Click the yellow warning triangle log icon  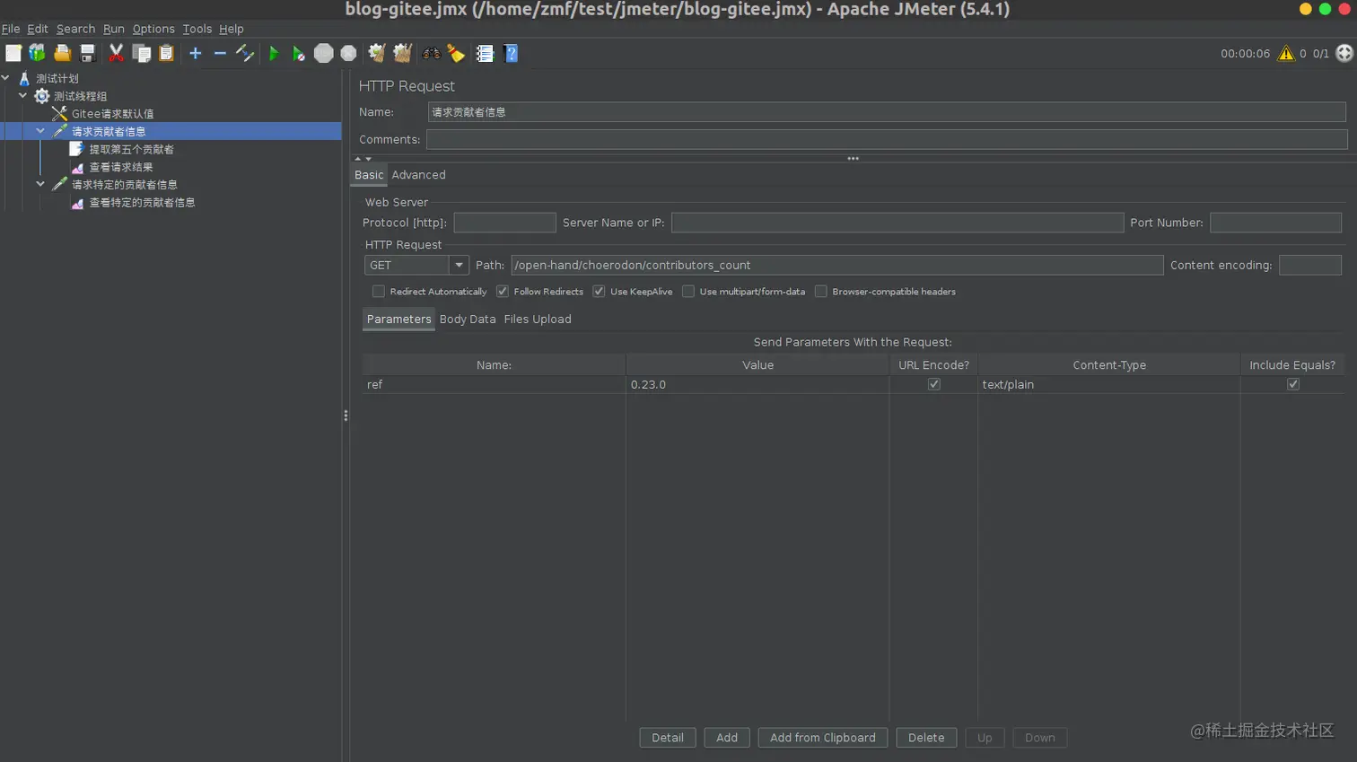click(1286, 54)
